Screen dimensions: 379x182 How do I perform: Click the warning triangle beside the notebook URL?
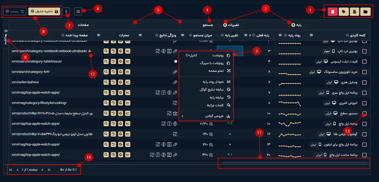pos(90,51)
